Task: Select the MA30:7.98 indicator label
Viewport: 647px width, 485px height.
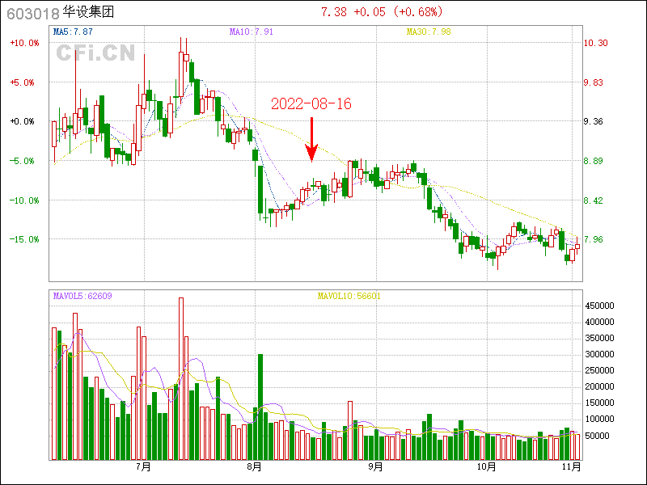Action: pyautogui.click(x=428, y=32)
